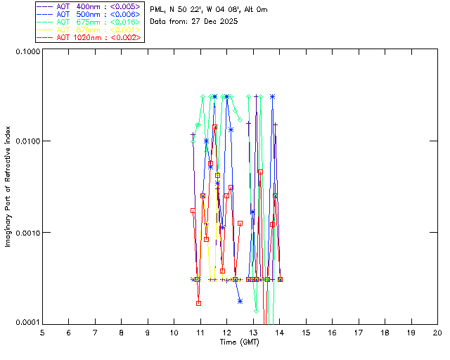Click the x-axis tick label 11
Image resolution: width=450 pixels, height=360 pixels.
[200, 333]
